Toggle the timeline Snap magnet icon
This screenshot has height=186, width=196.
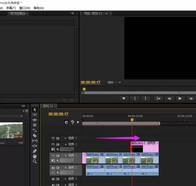[x=67, y=122]
